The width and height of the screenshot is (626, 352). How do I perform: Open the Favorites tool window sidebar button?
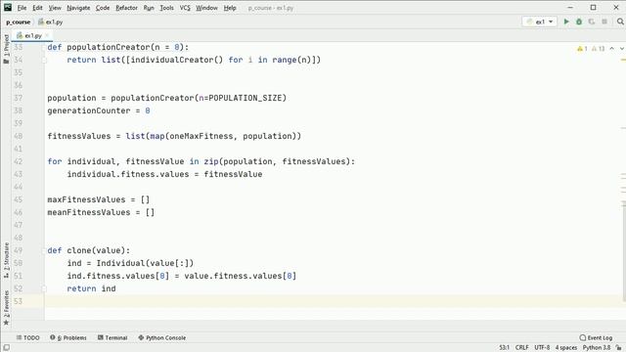(x=6, y=308)
